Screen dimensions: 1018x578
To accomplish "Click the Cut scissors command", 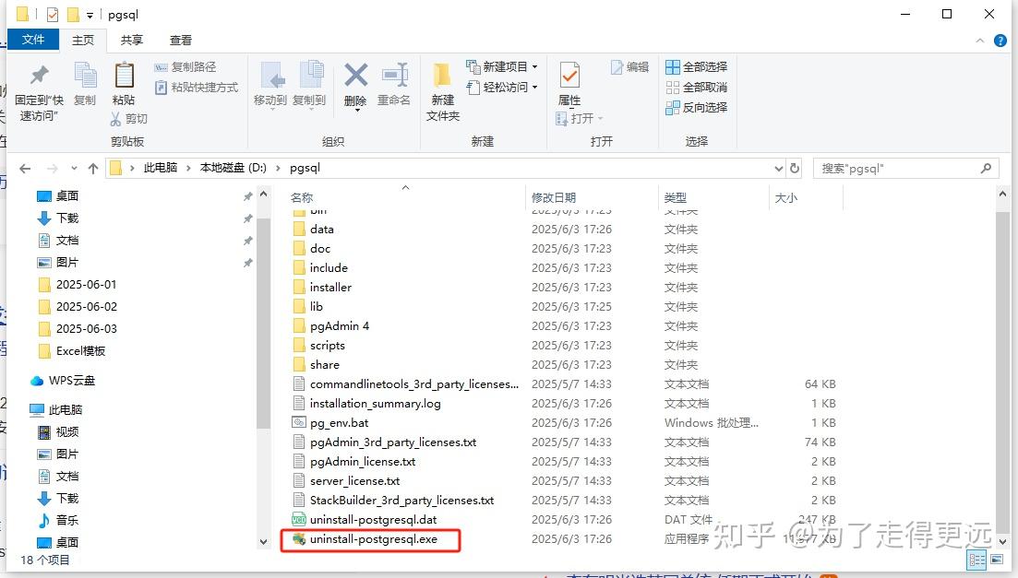I will (x=128, y=119).
